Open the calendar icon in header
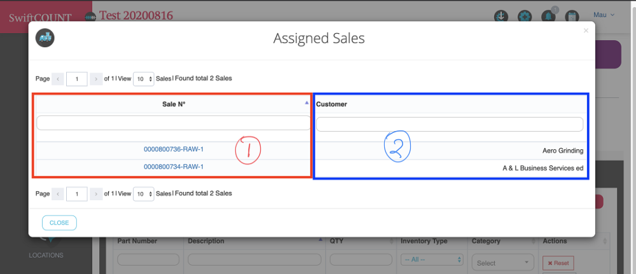Image resolution: width=636 pixels, height=274 pixels. [571, 16]
